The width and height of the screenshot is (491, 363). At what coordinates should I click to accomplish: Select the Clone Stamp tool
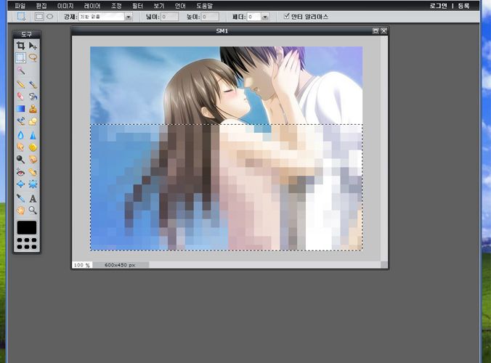point(33,109)
